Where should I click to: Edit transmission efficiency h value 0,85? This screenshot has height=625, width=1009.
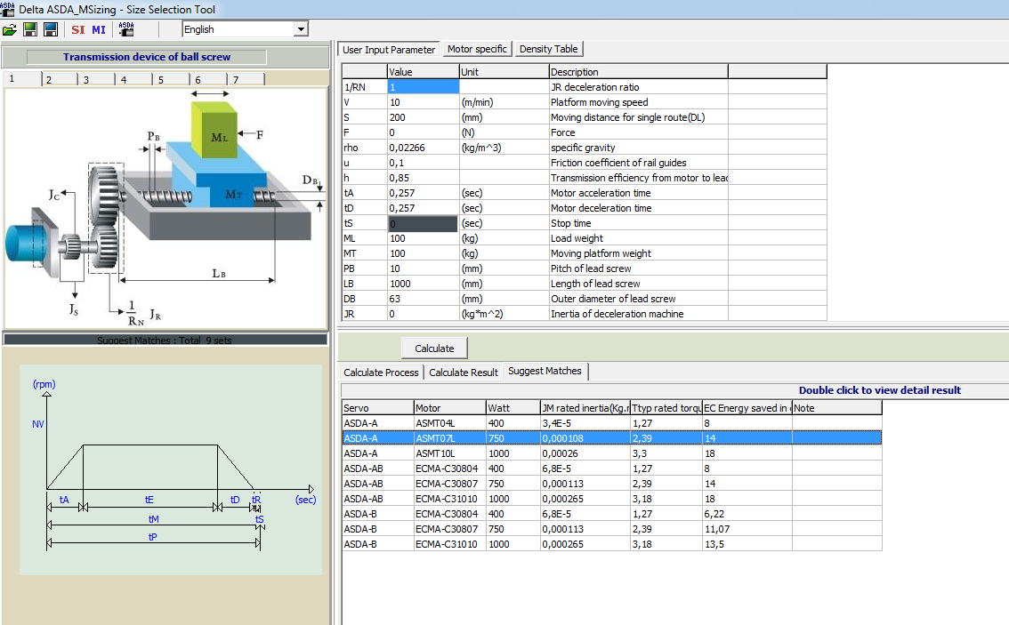[x=424, y=178]
